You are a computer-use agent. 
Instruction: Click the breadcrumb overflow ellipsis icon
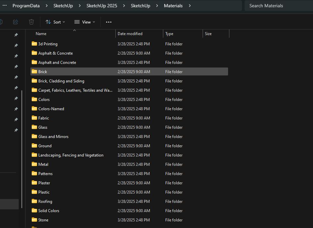[5, 6]
